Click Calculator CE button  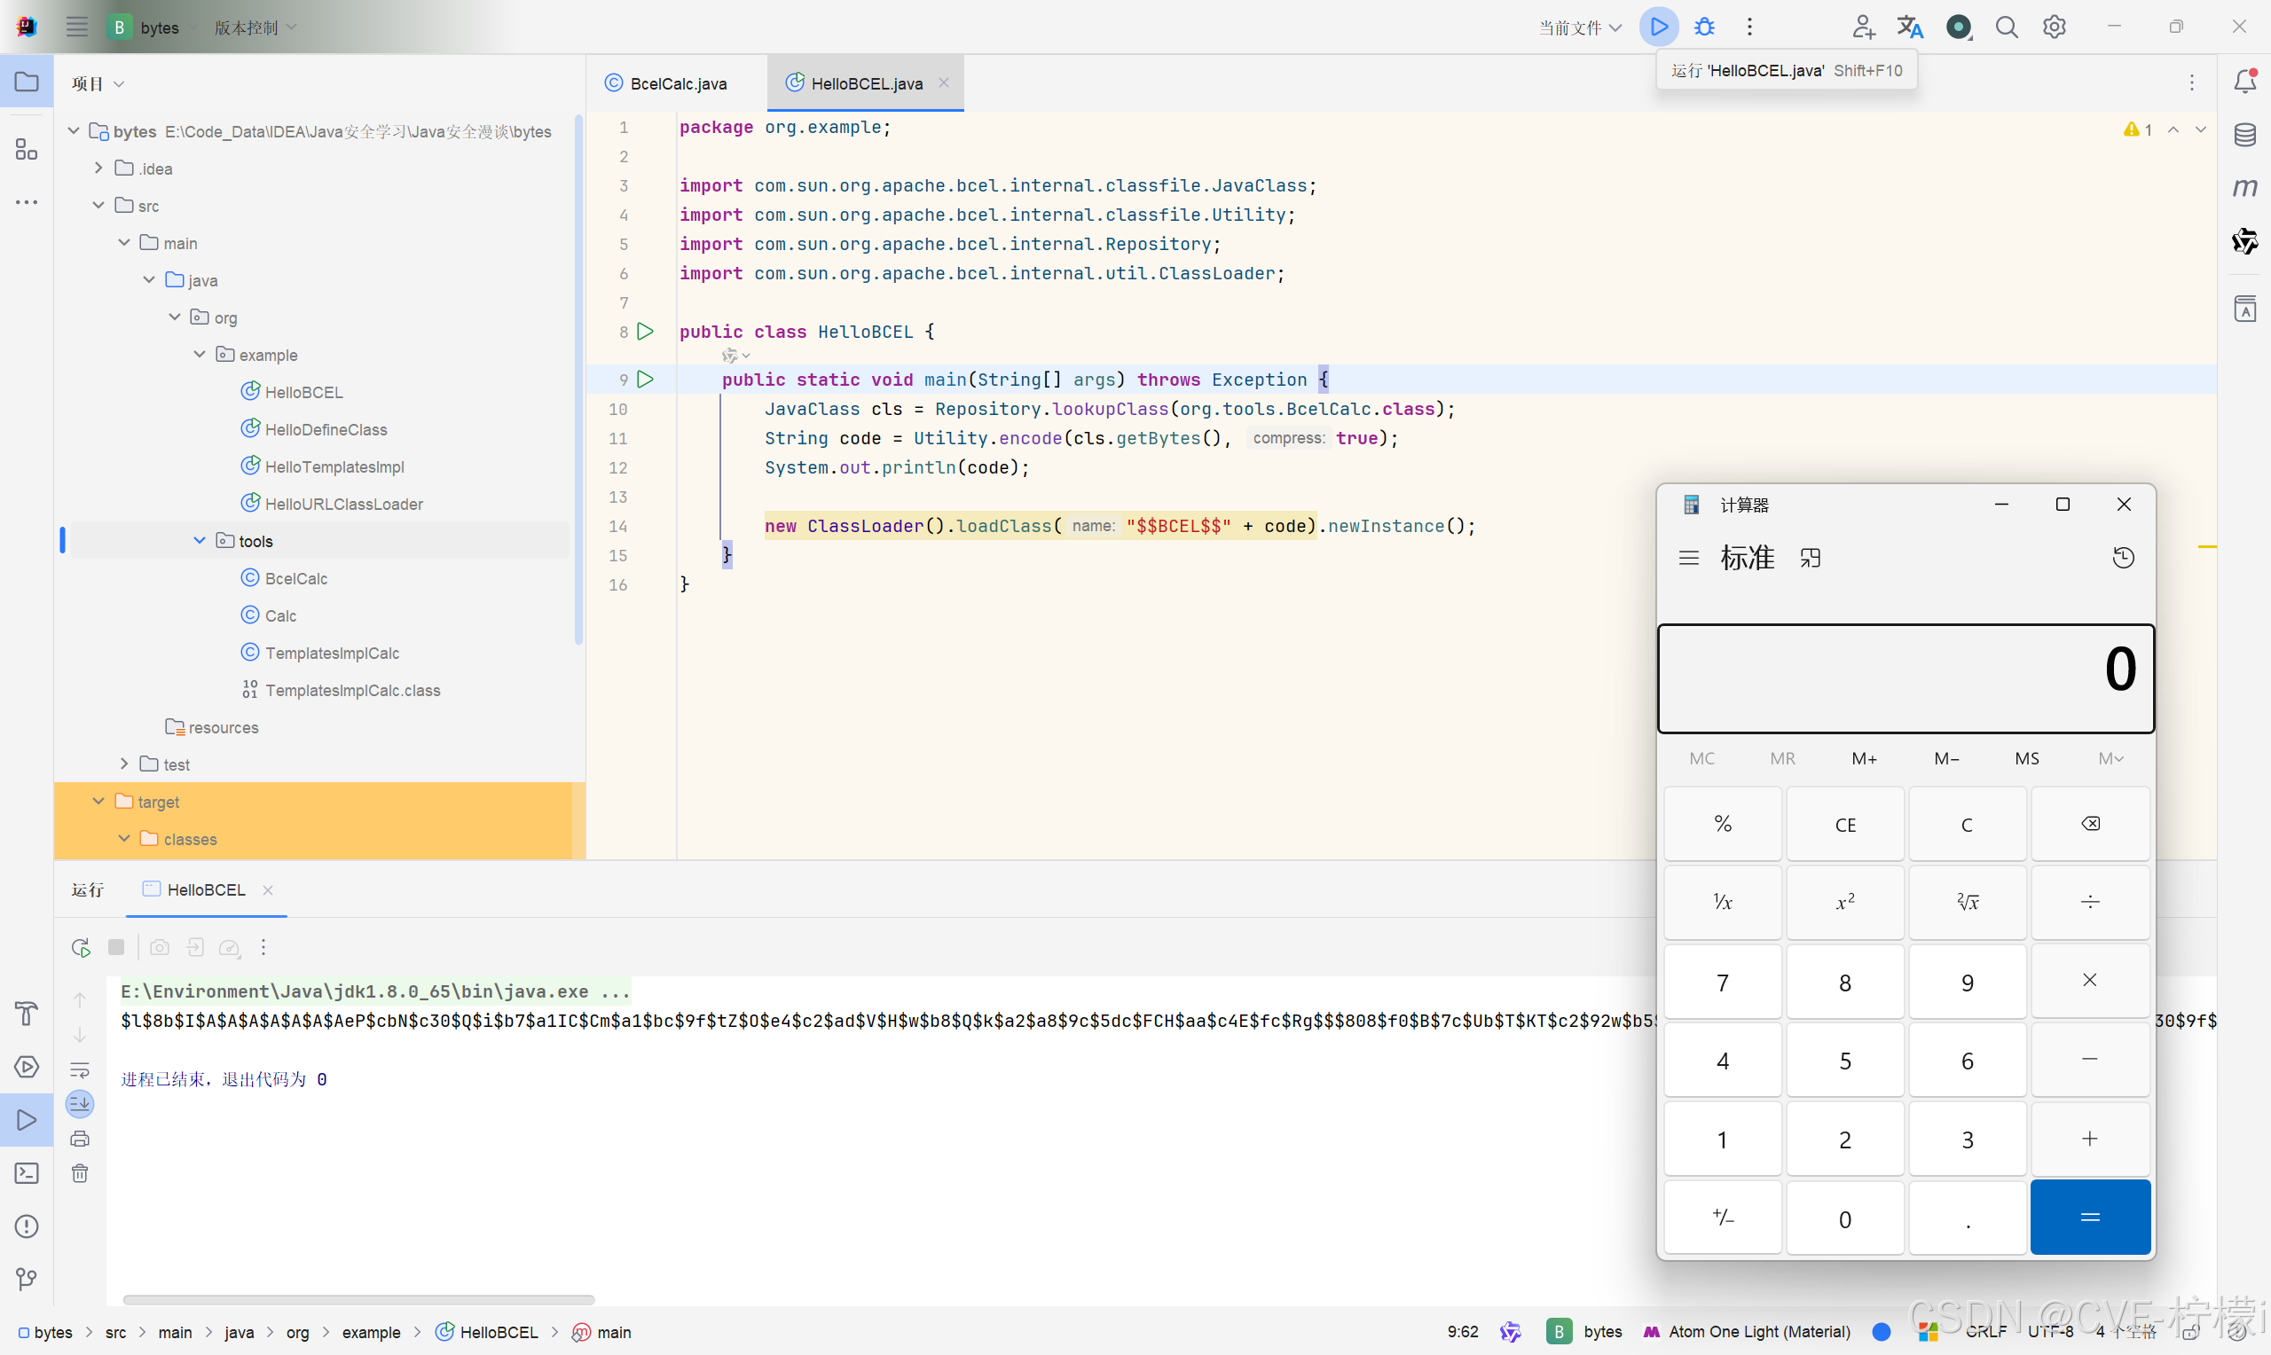(x=1844, y=824)
